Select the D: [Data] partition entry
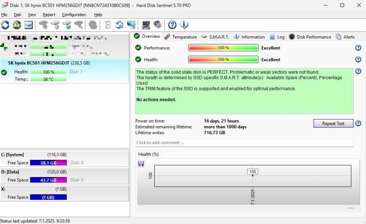Screen dimensions: 366x224 coord(64,176)
